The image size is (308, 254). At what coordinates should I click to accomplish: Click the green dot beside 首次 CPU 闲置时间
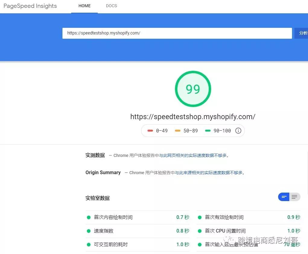(200, 231)
